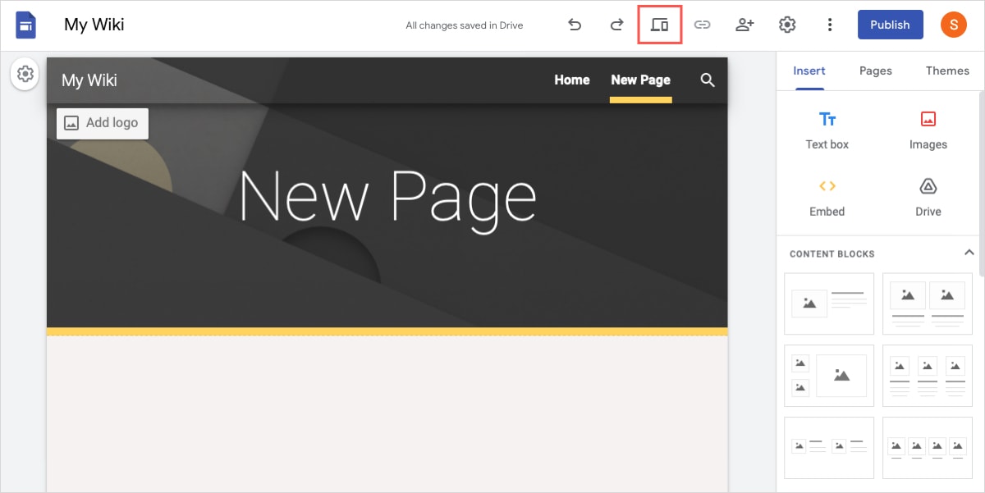Collapse the Content Blocks section
985x493 pixels.
click(x=969, y=253)
